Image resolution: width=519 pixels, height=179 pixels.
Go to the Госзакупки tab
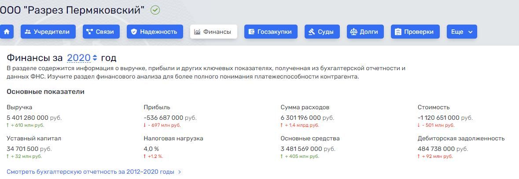271,32
